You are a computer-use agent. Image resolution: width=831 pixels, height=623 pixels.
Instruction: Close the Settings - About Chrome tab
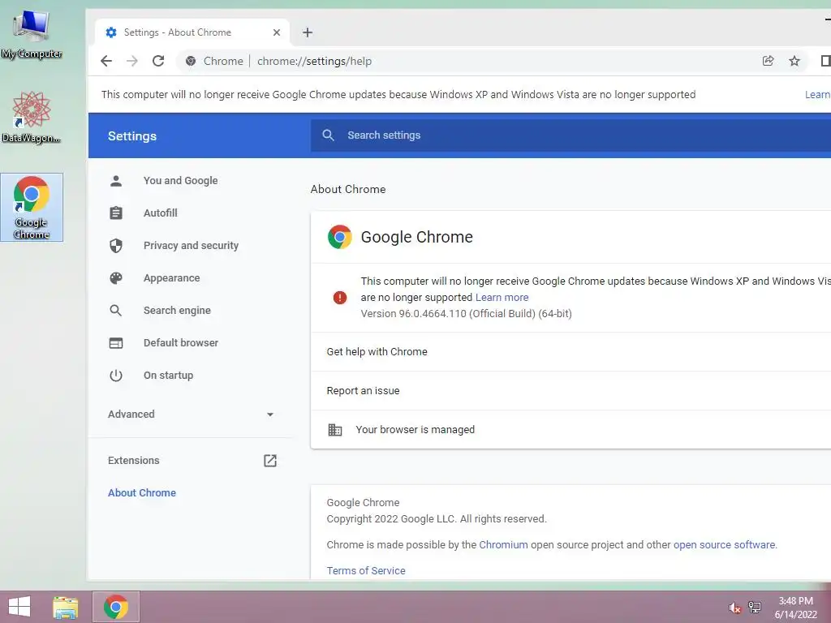point(277,32)
